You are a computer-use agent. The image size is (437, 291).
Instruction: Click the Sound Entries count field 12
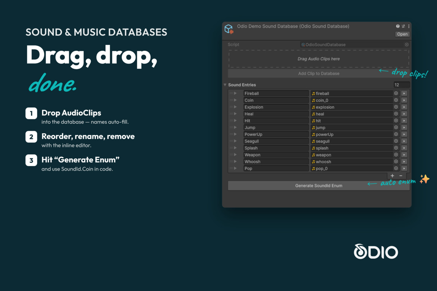(401, 85)
